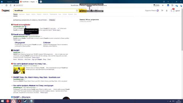Click the browser back arrow
Image resolution: width=183 pixels, height=103 pixels.
[x=2, y=5]
